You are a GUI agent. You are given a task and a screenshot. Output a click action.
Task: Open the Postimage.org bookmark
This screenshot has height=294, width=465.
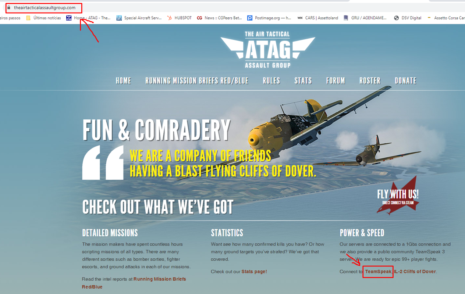269,18
